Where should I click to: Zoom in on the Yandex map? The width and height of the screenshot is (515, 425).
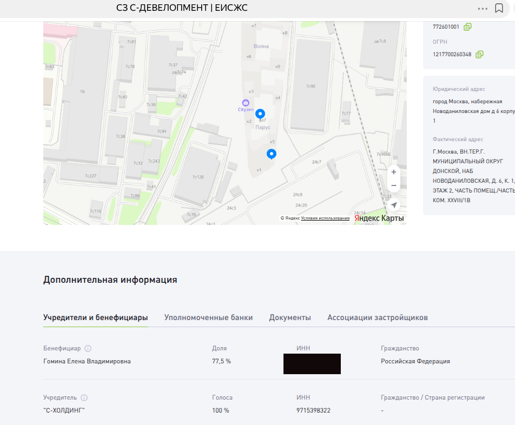(x=394, y=172)
